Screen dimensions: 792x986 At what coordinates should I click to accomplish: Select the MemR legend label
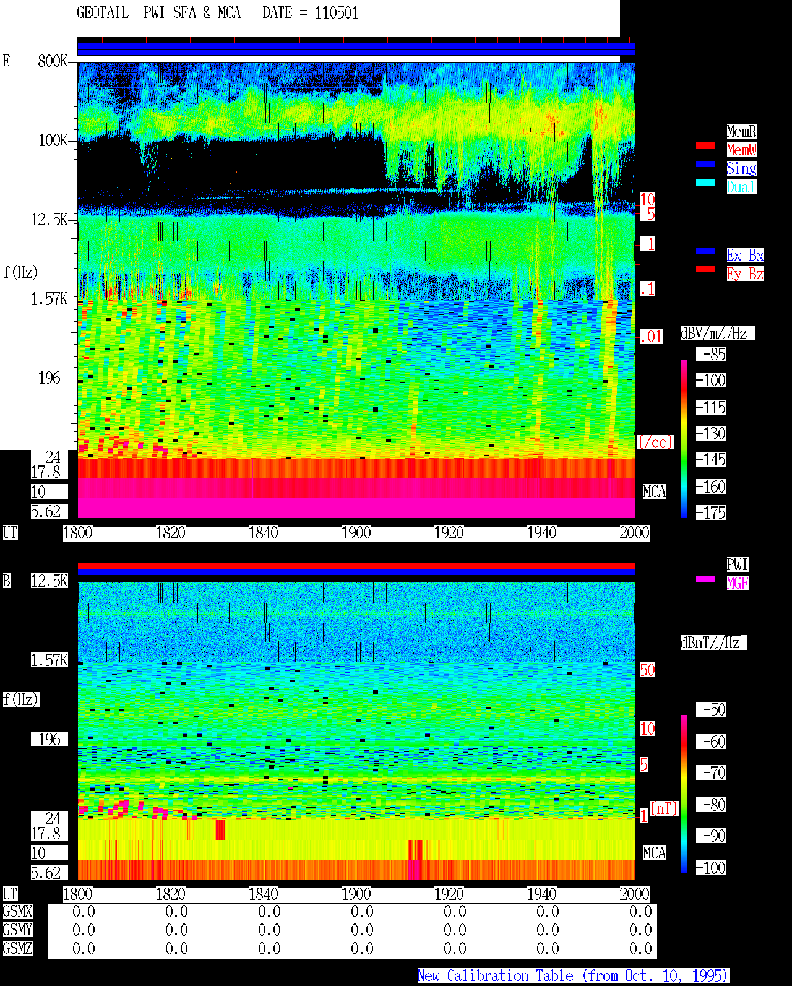[x=741, y=131]
